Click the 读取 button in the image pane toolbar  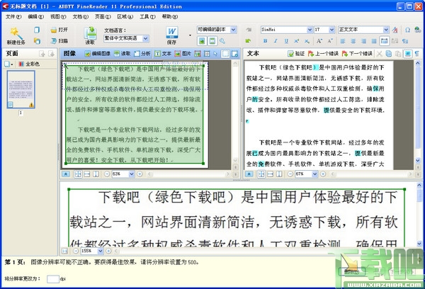click(123, 54)
